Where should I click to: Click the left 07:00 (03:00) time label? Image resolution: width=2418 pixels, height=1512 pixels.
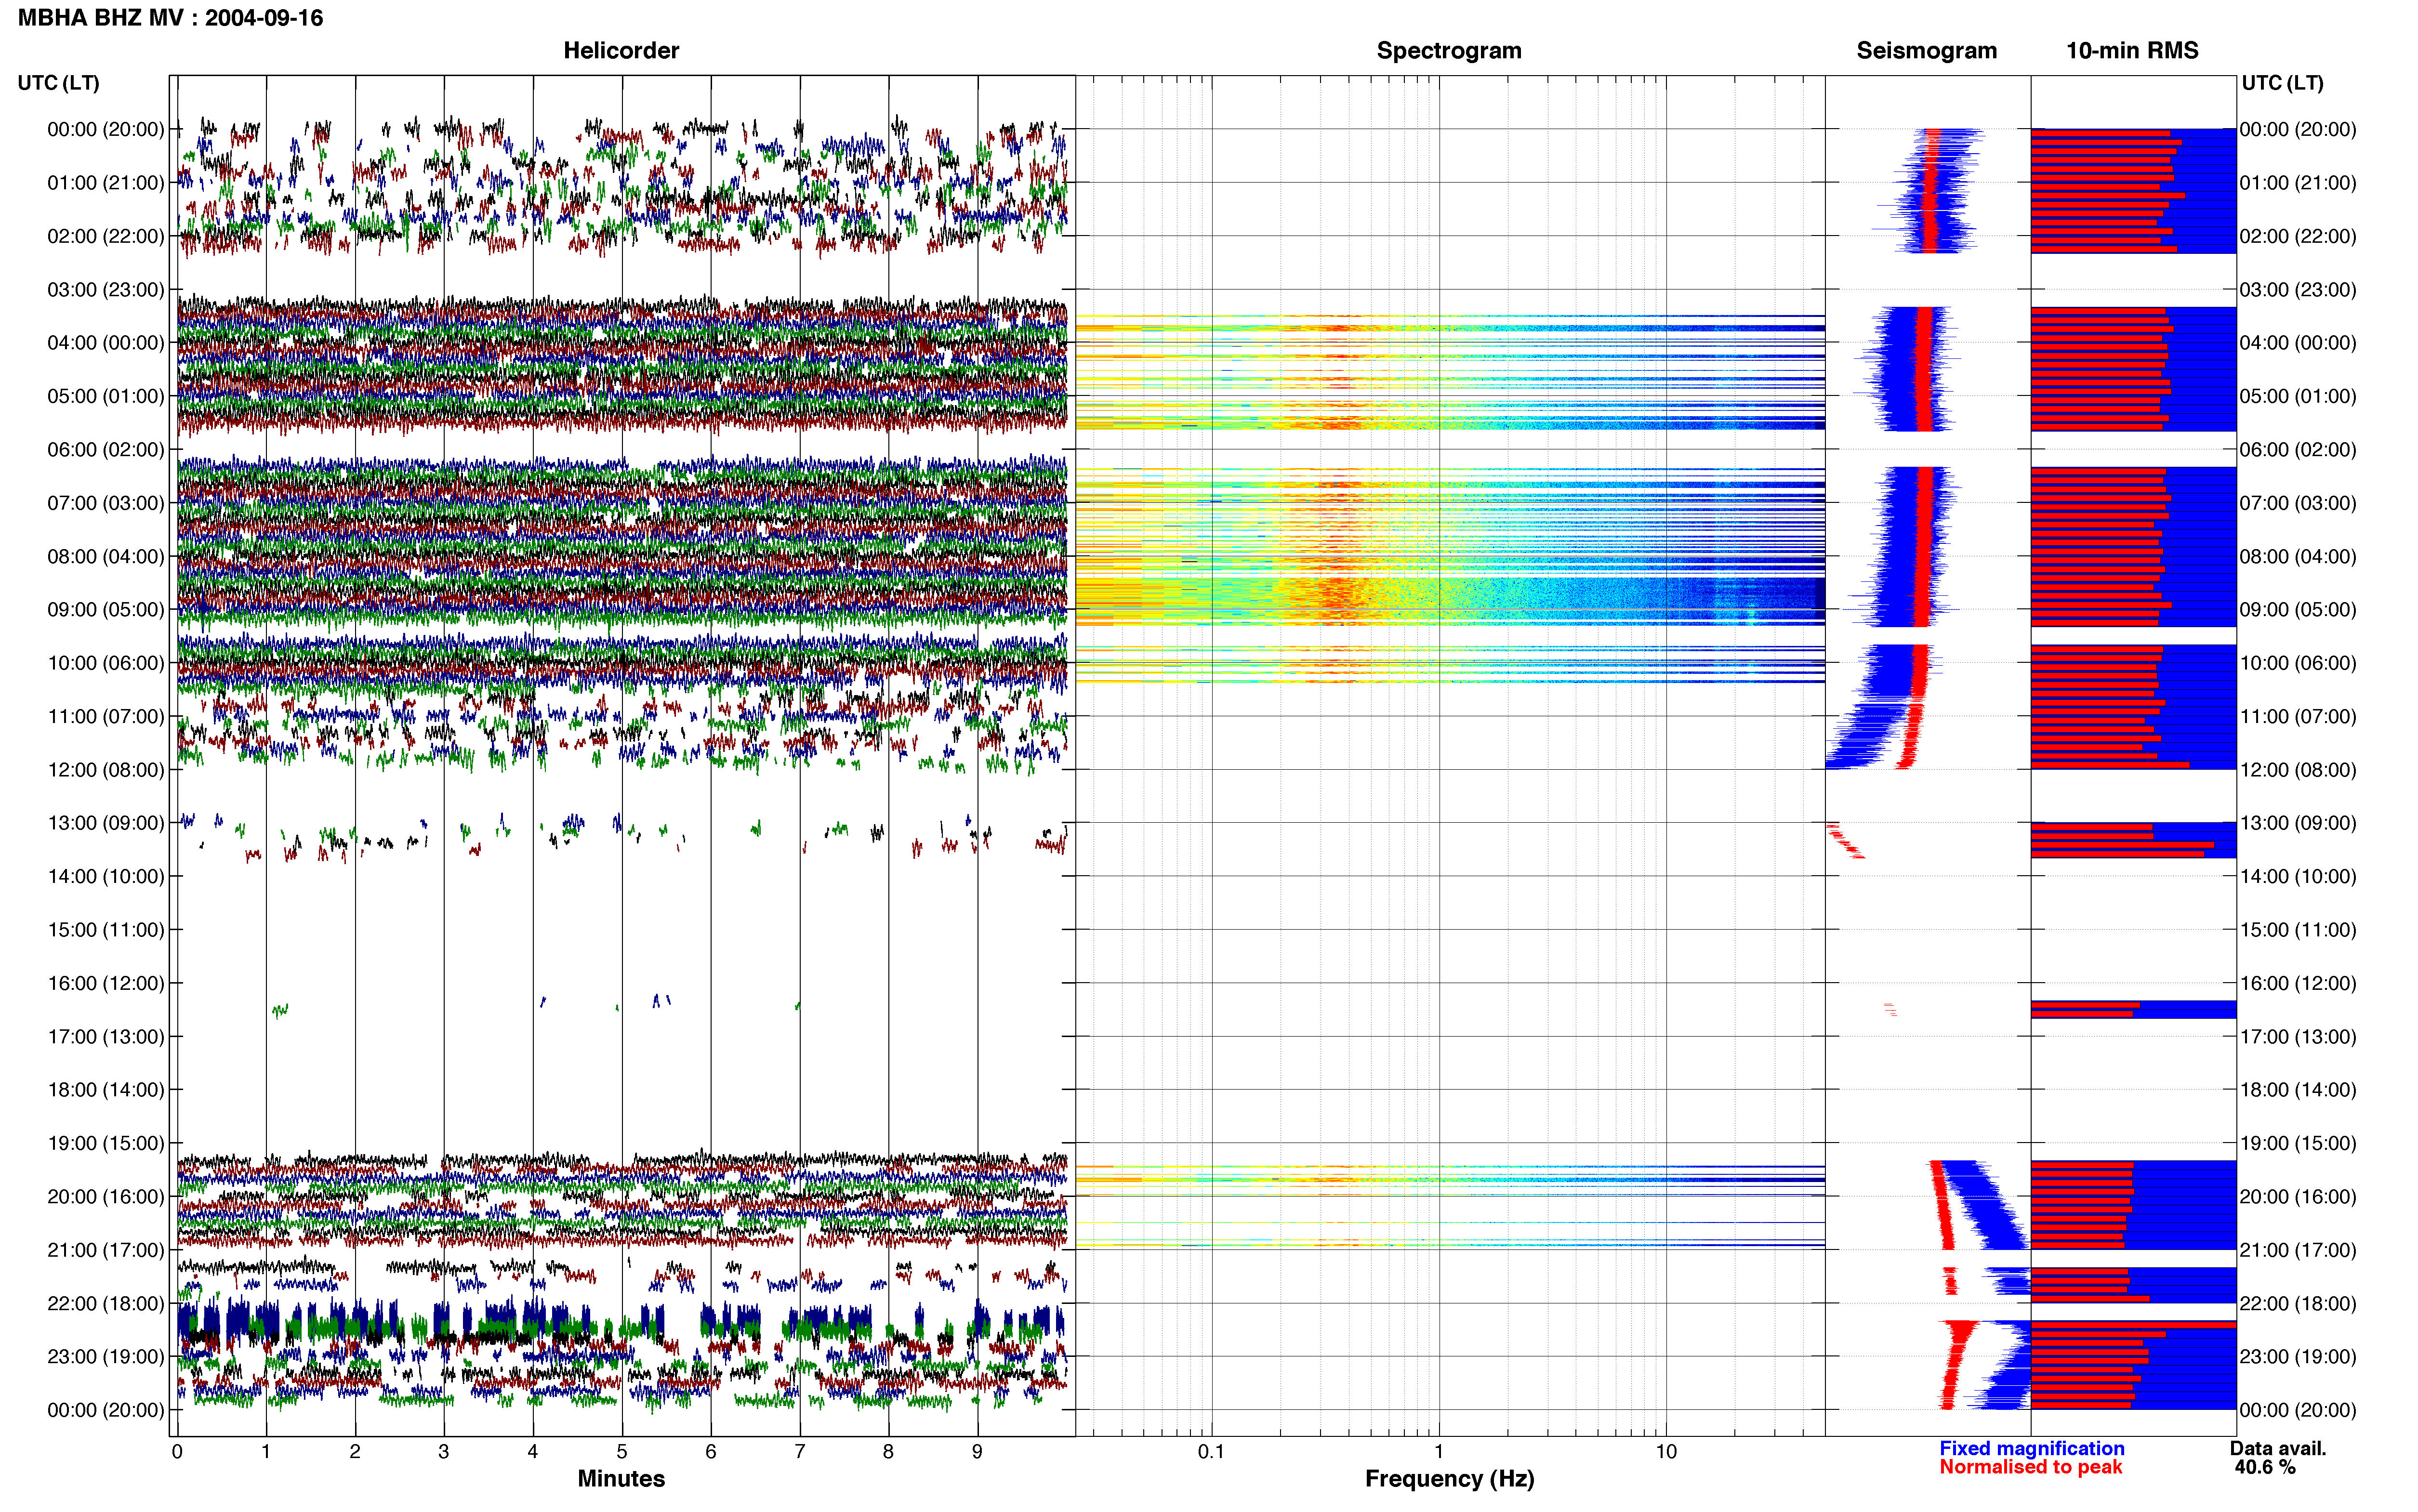tap(106, 503)
